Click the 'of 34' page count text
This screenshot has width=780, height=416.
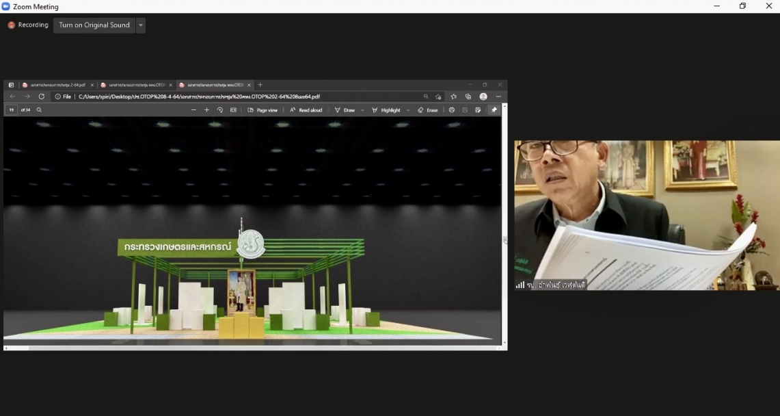coord(25,110)
